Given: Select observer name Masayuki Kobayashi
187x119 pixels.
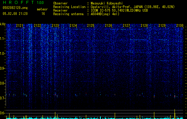Looking at the screenshot, I should [x=107, y=3].
